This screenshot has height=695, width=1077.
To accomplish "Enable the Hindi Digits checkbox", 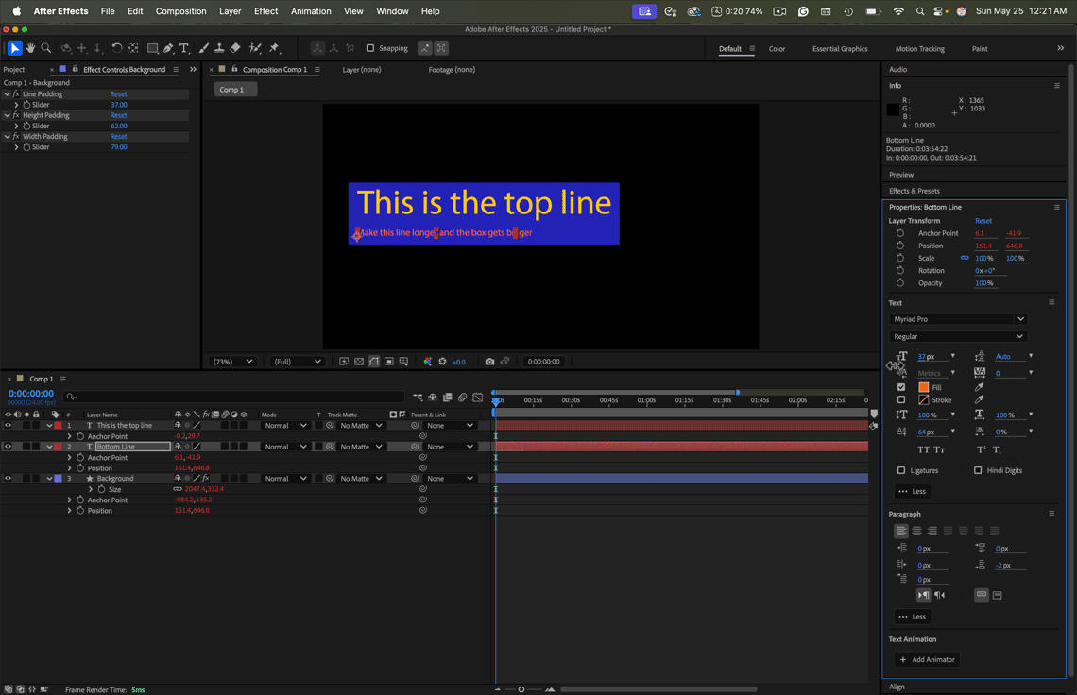I will tap(978, 470).
